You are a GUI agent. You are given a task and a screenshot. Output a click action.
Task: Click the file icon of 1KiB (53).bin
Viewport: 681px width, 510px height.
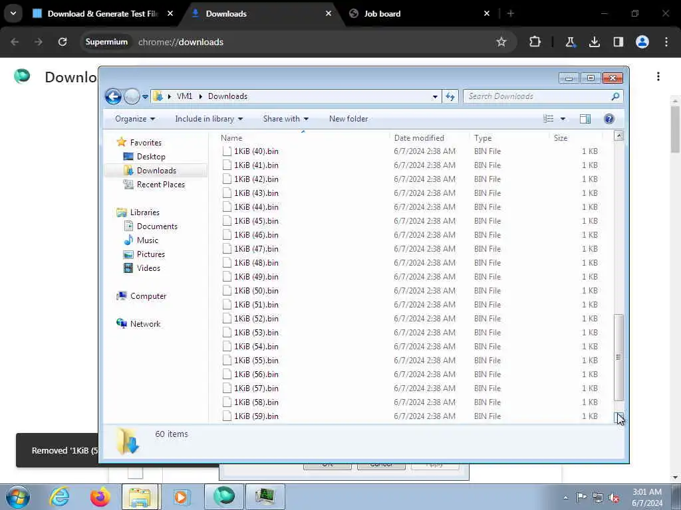pyautogui.click(x=227, y=333)
